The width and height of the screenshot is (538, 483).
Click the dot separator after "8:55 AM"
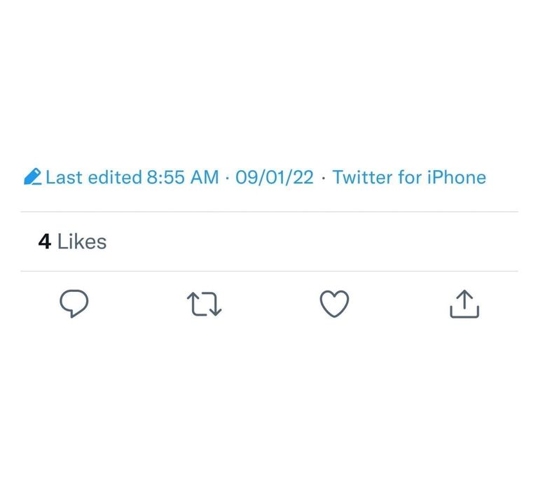(x=227, y=178)
